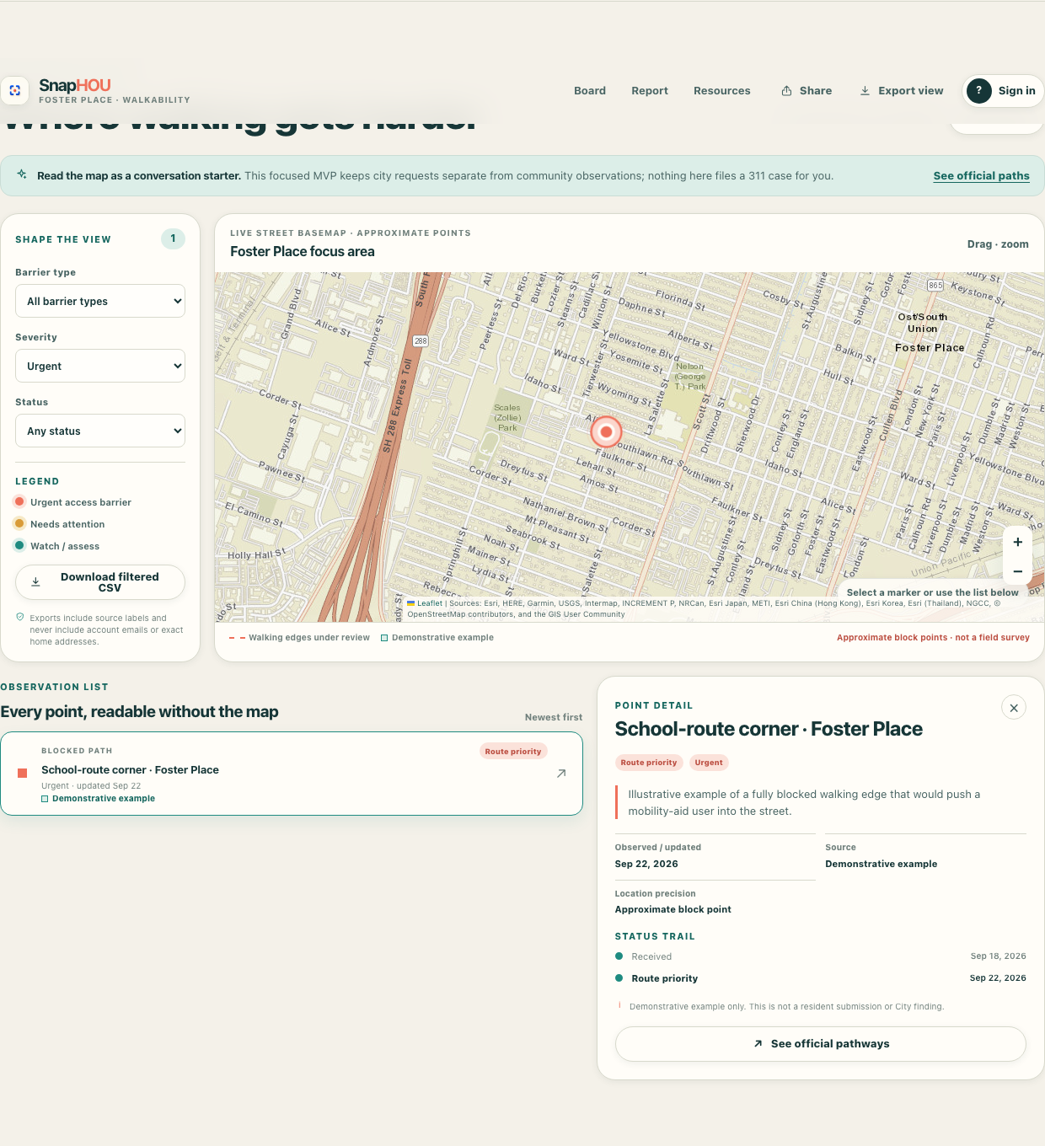Click the Sep 22, 2026 observed date
The image size is (1045, 1146).
point(646,865)
